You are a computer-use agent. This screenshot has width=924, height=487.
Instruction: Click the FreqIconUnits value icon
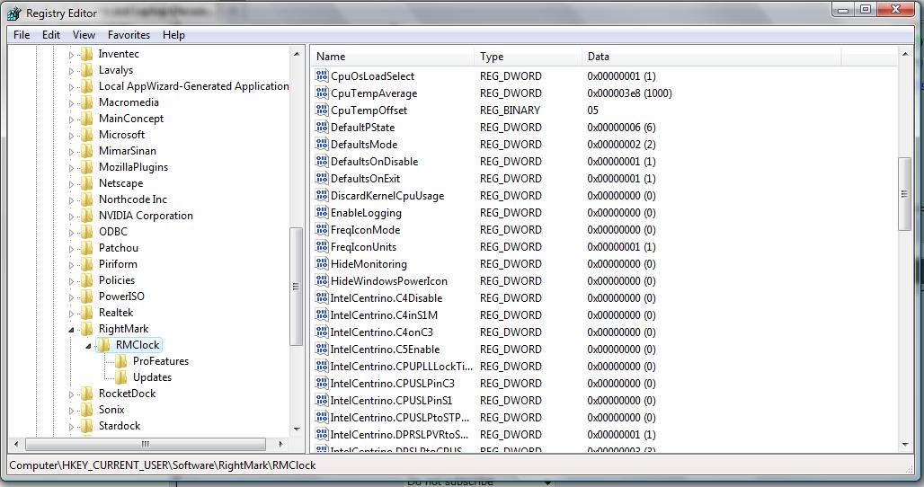coord(322,247)
